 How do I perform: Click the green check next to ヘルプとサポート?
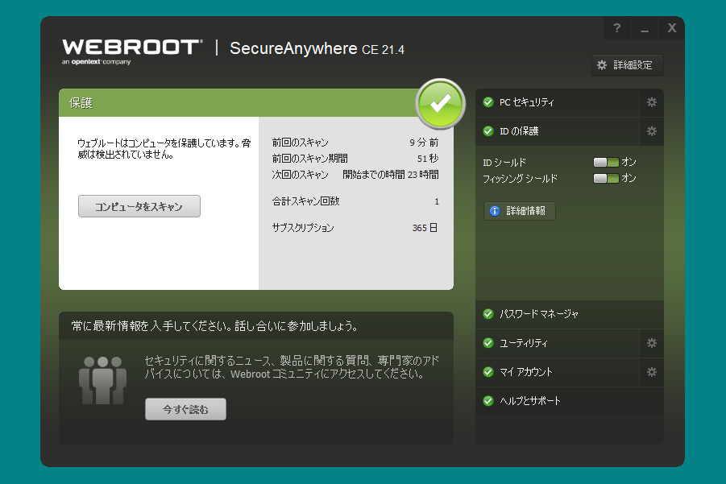[x=488, y=401]
